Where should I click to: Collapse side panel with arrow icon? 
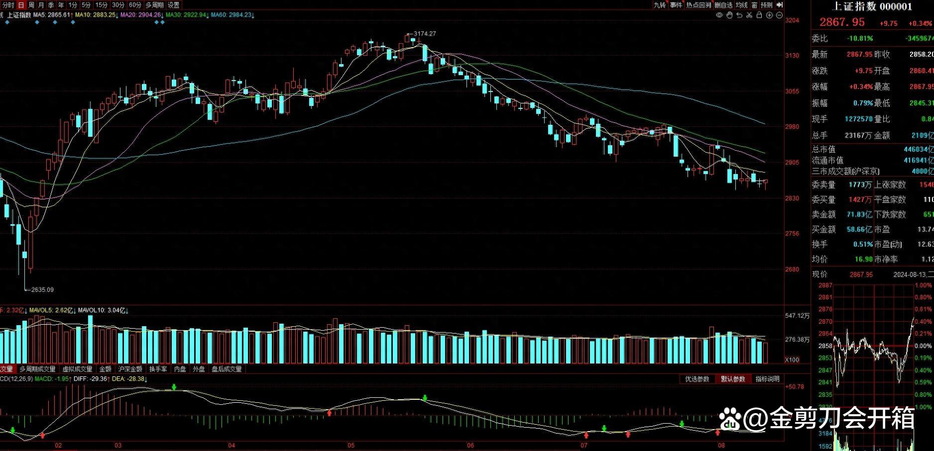tap(780, 5)
